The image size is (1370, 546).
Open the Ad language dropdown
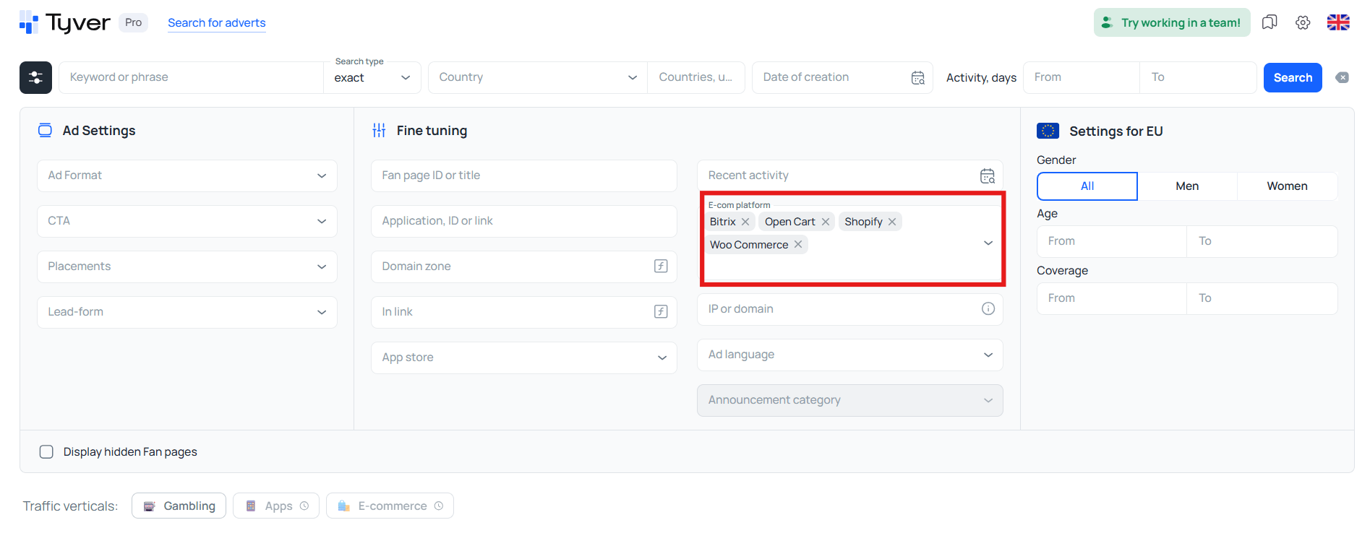pyautogui.click(x=850, y=355)
